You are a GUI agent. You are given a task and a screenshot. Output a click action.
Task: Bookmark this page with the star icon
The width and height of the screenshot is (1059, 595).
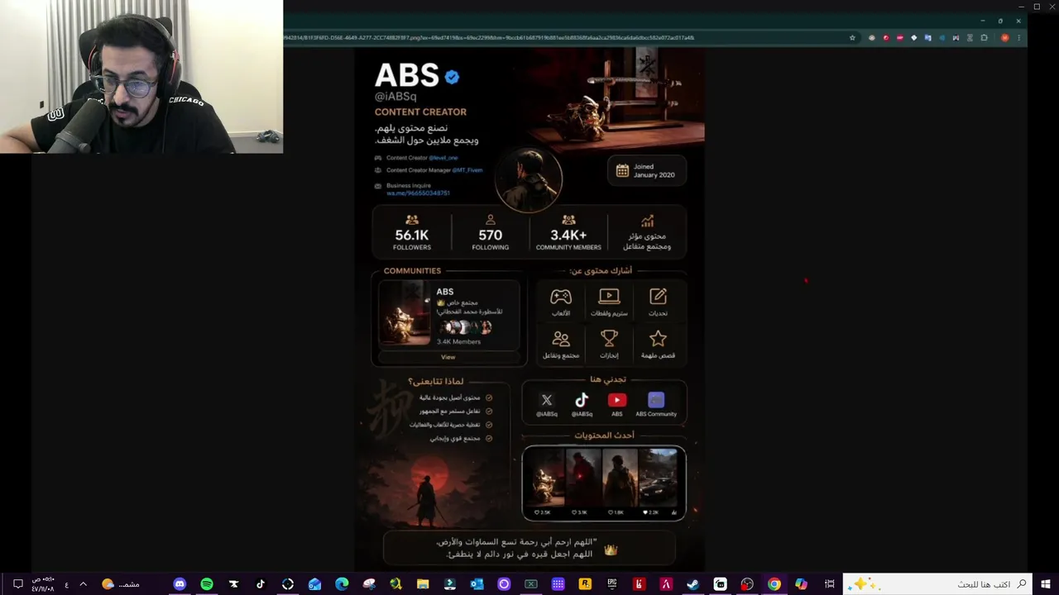coord(852,37)
